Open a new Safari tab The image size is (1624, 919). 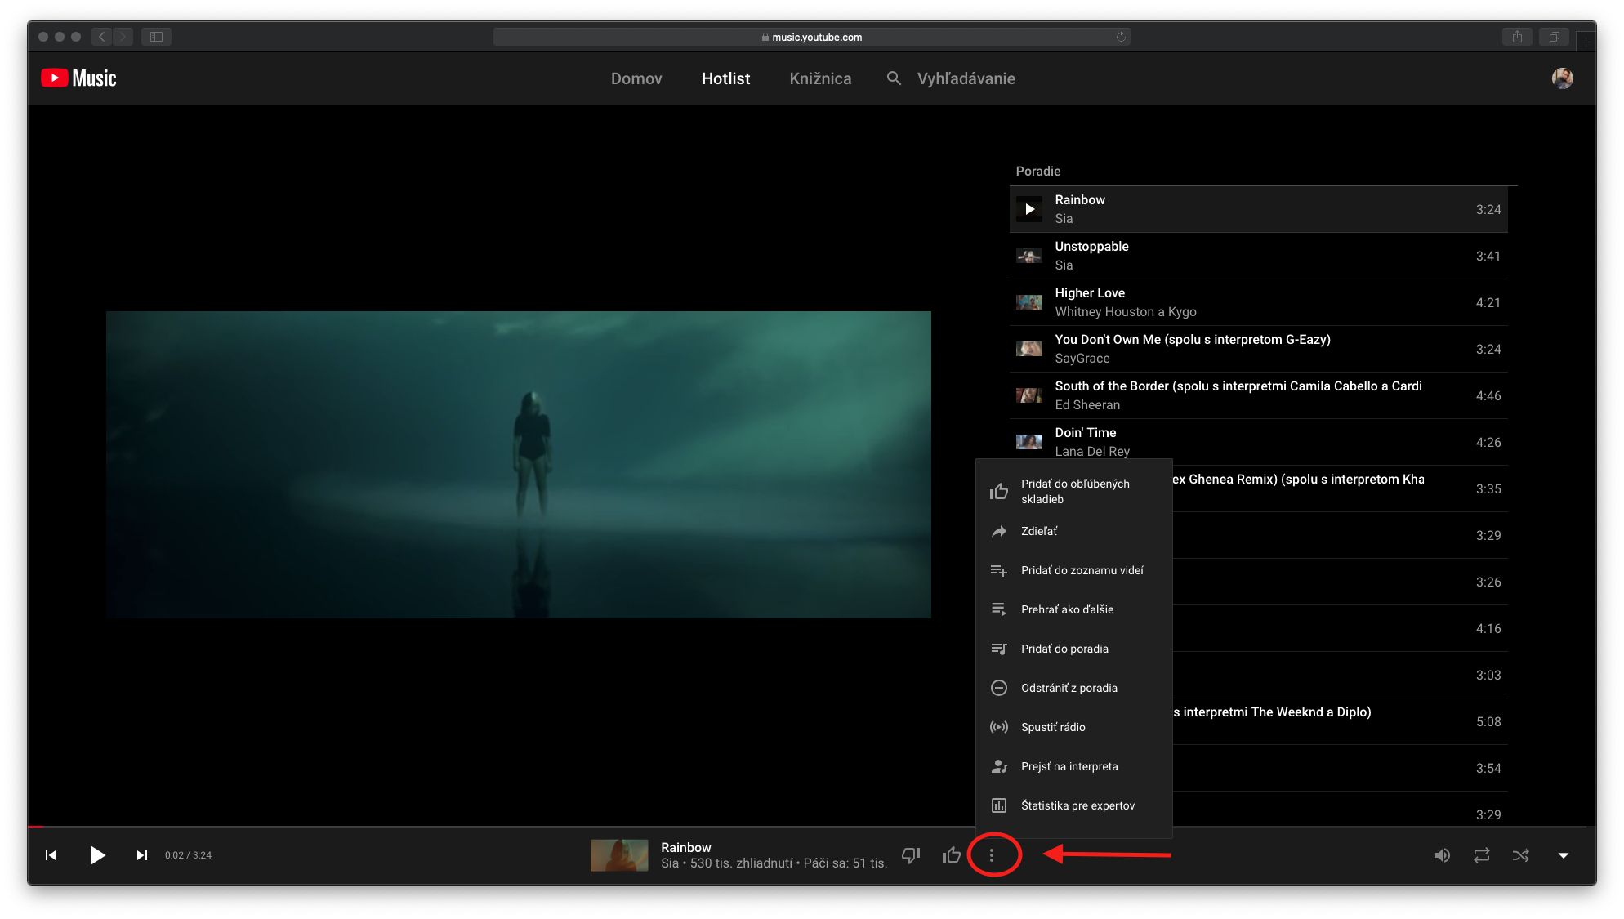click(x=1586, y=40)
